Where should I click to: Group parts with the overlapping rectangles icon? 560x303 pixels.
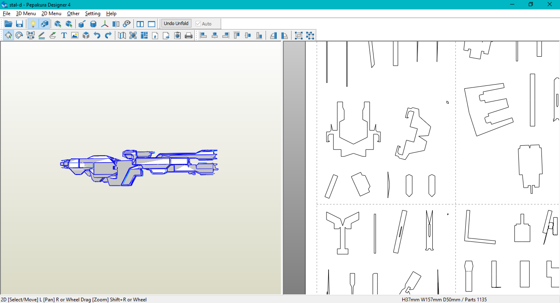(299, 35)
